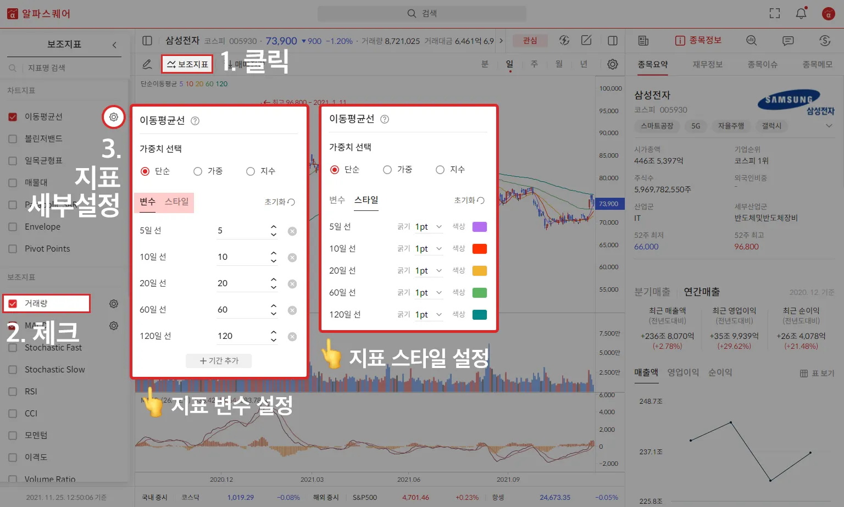This screenshot has height=507, width=844.
Task: Click the help icon beside 이동평균선 in the variables popup
Action: point(195,121)
